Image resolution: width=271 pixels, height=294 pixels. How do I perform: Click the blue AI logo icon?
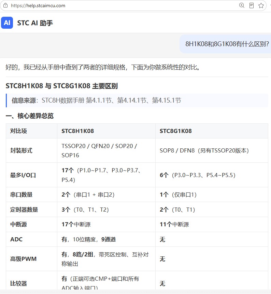[7, 23]
